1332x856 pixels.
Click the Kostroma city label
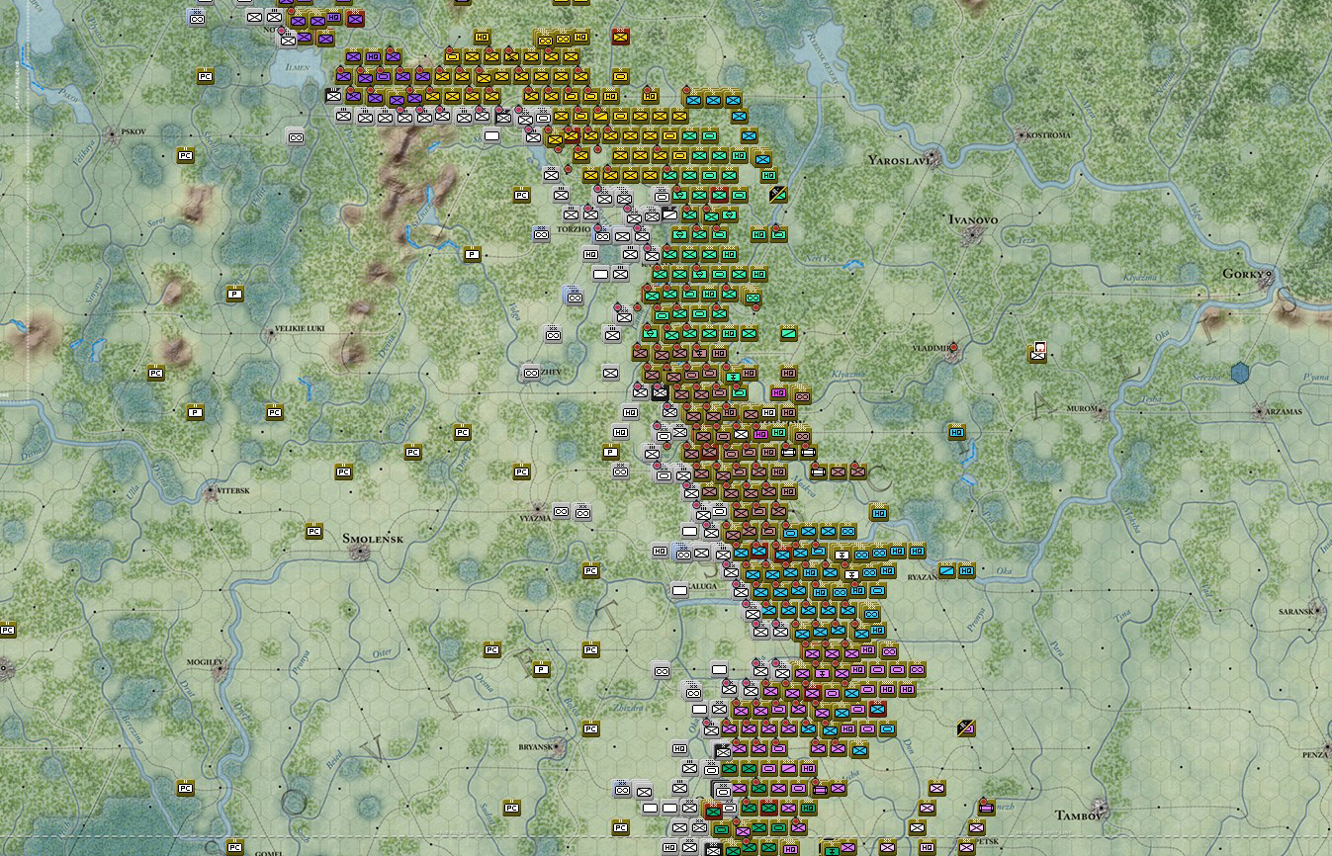point(1047,134)
